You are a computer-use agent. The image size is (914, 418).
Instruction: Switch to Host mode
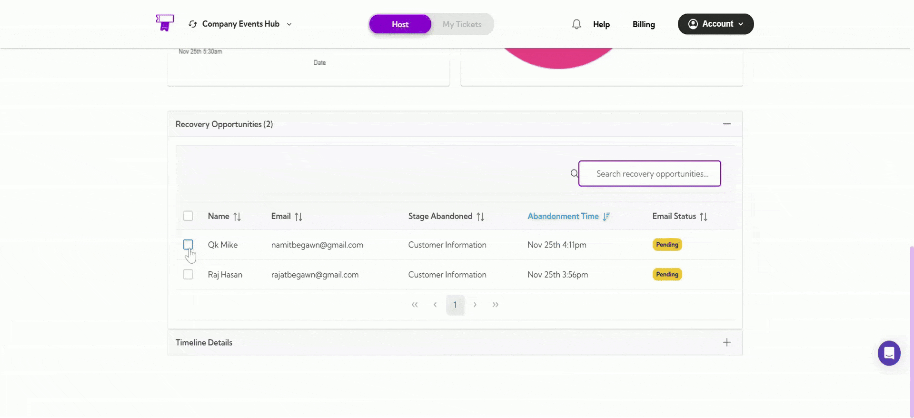click(400, 24)
